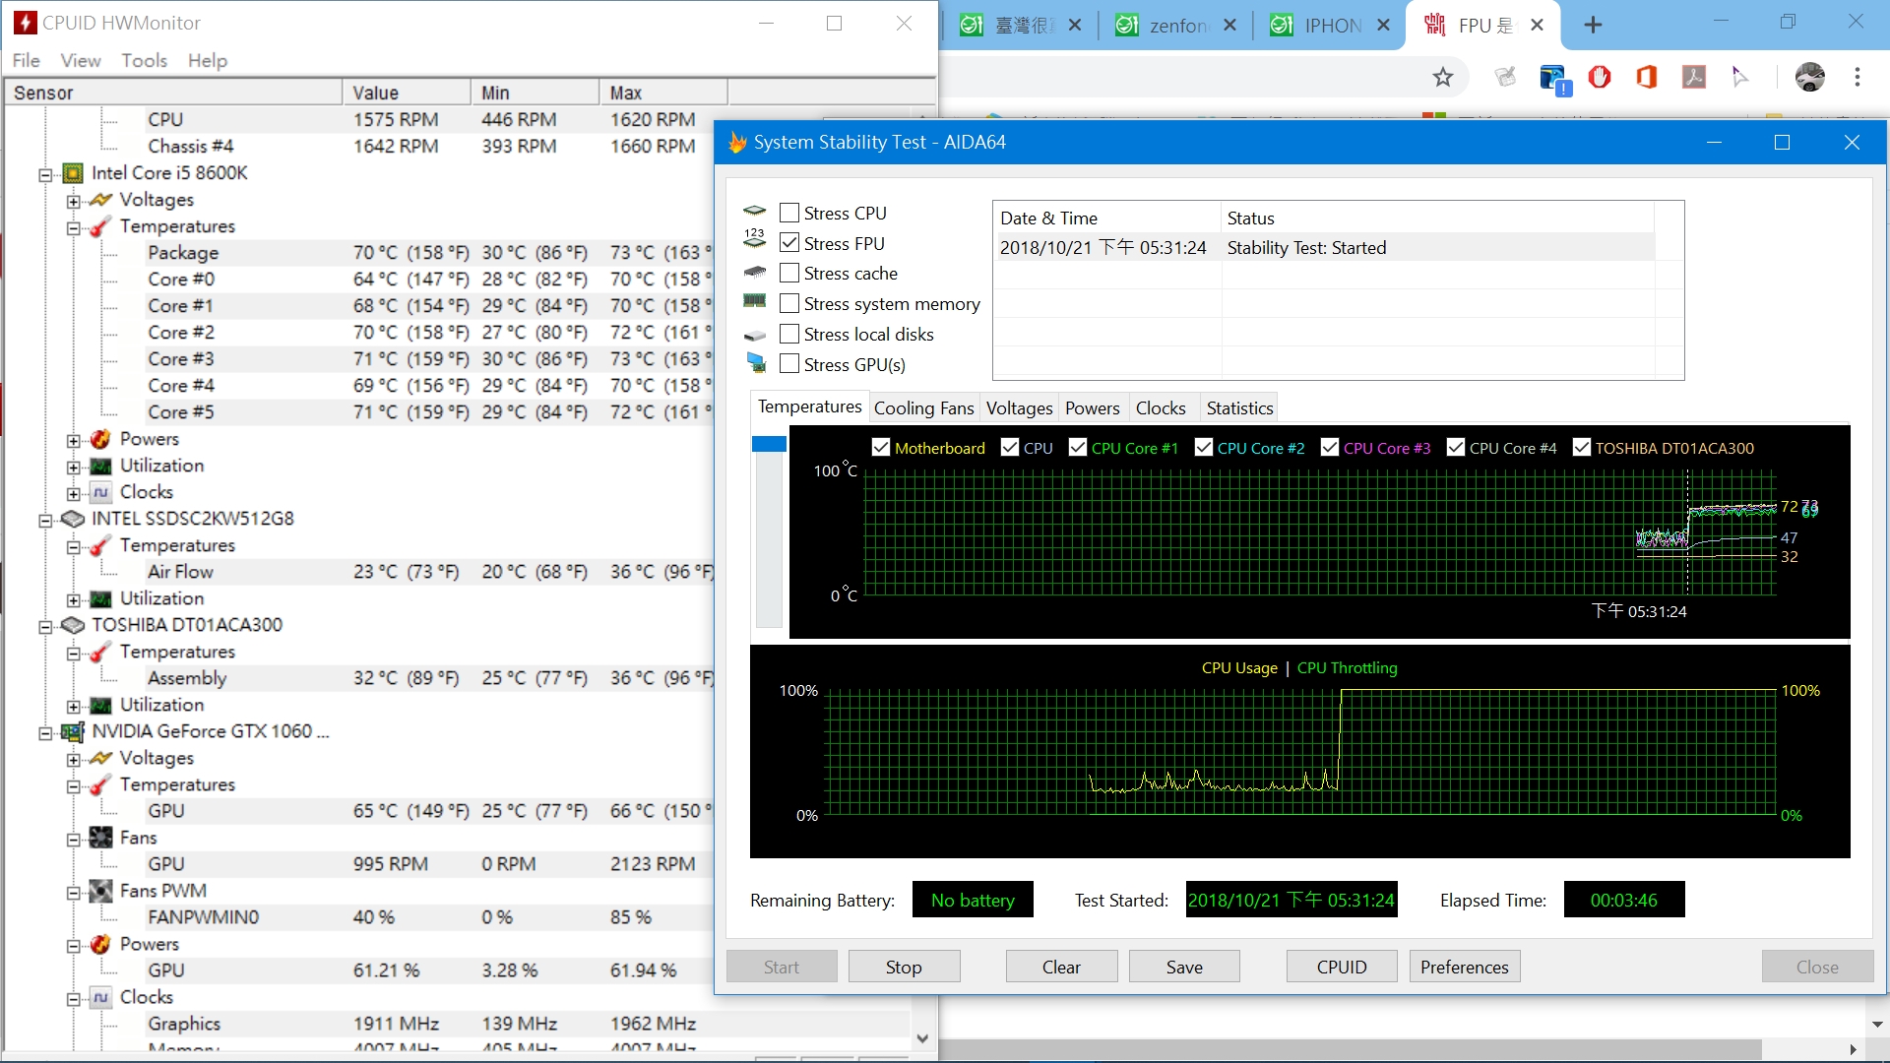Open AIDA64 Preferences
The height and width of the screenshot is (1063, 1890).
1465,967
